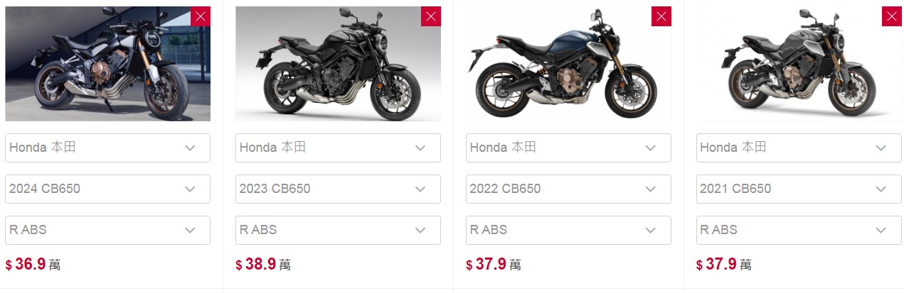Open the 2024 CB650 model dropdown
904x293 pixels.
coord(107,189)
